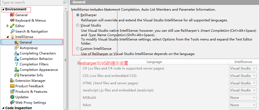Viewport: 259px width, 110px height.
Task: Click the IntelliSense light bulb icon
Action: click(12, 37)
